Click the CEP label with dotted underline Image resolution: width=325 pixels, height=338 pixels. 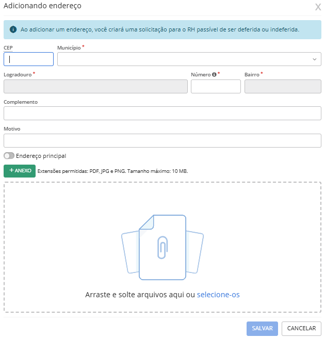[8, 48]
